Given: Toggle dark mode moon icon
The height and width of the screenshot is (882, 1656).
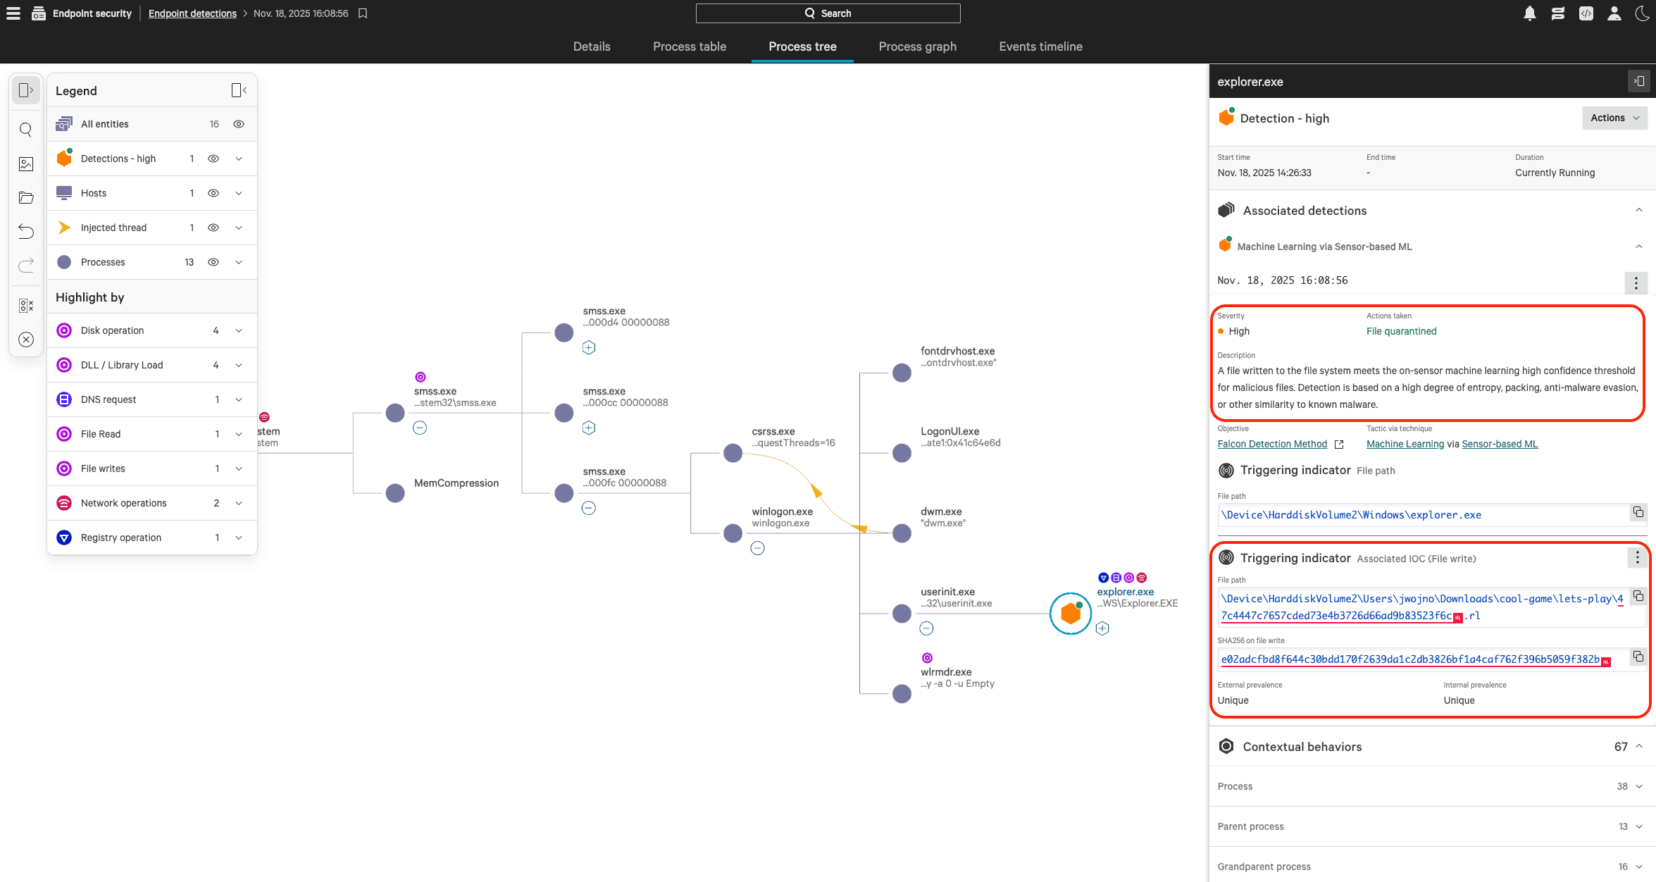Looking at the screenshot, I should (1642, 13).
